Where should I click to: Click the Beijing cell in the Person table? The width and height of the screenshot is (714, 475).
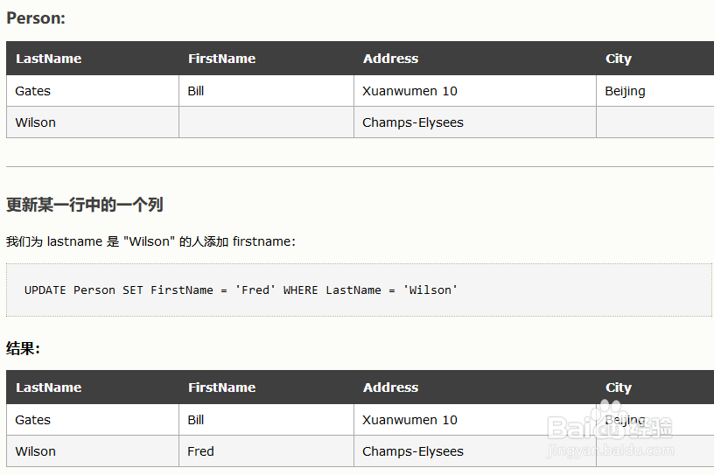[625, 91]
